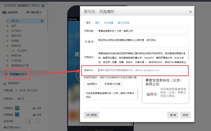Click the 跳转URL input field
The height and width of the screenshot is (131, 211).
pyautogui.click(x=142, y=70)
